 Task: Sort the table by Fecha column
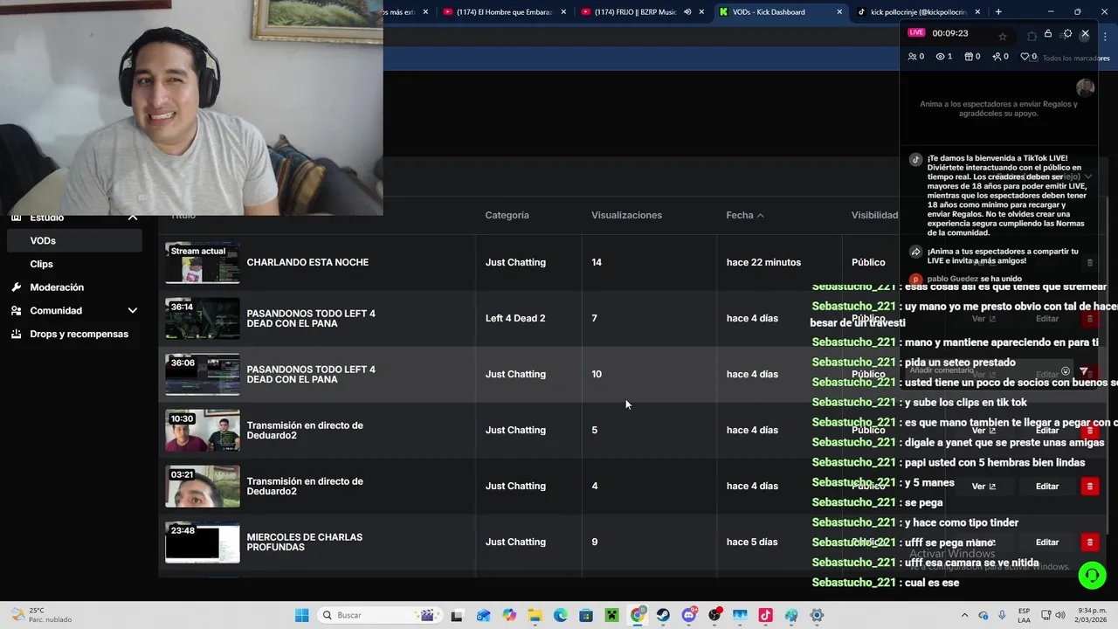click(744, 215)
